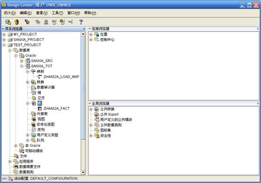Expand the SANXIA_PROJECT tree node
Image resolution: width=261 pixels, height=183 pixels.
(4, 40)
